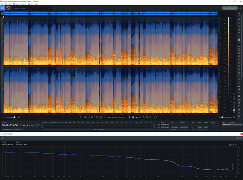243x180 pixels.
Task: Open the Modules menu
Action: (x=16, y=4)
